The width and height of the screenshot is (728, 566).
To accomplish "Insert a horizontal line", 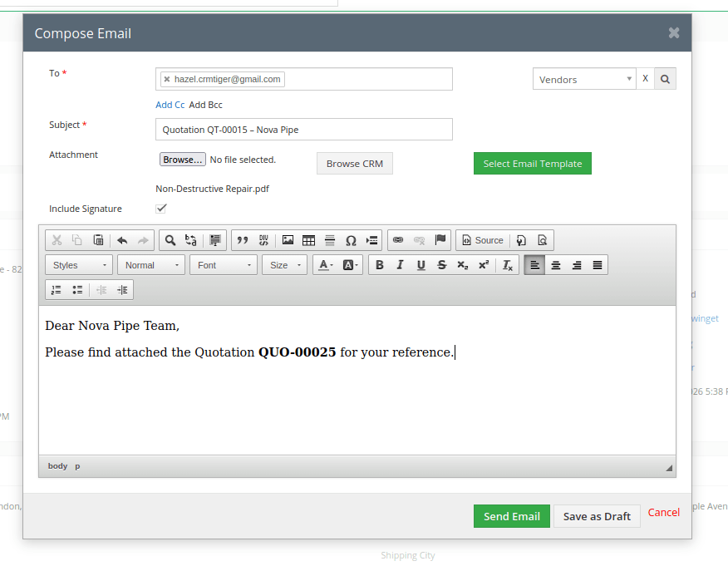I will (x=330, y=240).
